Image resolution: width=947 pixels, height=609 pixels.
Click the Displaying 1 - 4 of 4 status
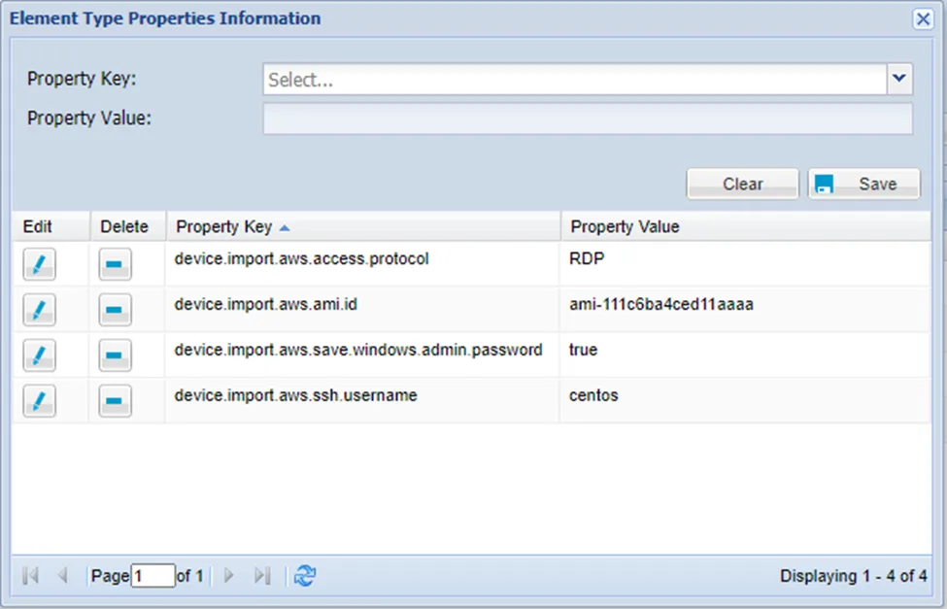coord(854,576)
